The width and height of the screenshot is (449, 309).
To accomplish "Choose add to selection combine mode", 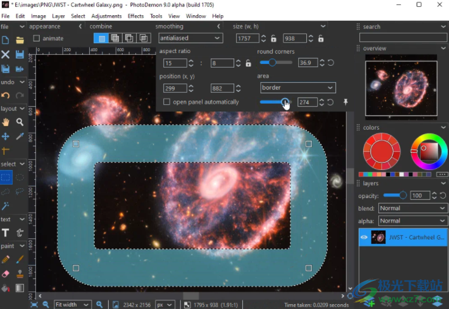I will 115,38.
